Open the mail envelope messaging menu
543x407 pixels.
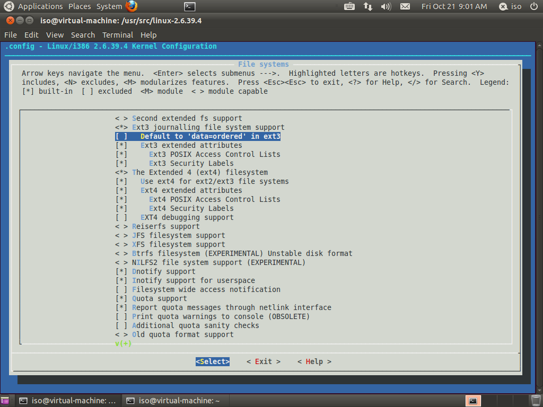click(x=405, y=6)
